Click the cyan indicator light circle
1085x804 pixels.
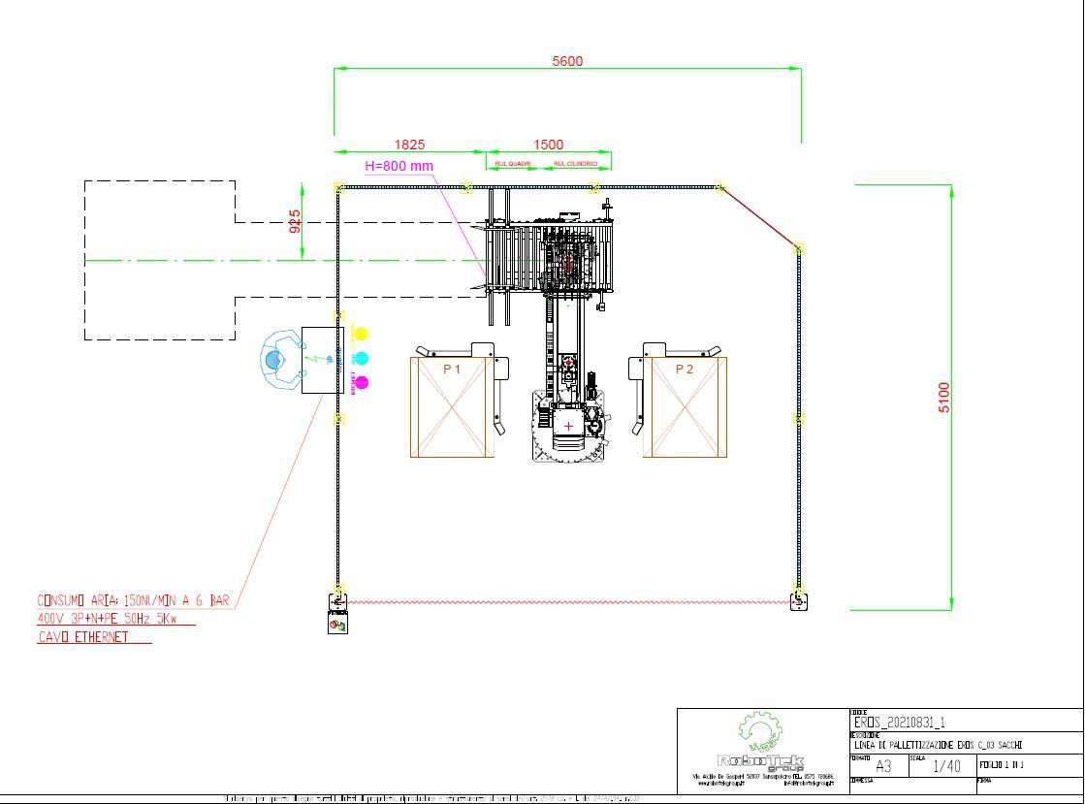click(361, 358)
